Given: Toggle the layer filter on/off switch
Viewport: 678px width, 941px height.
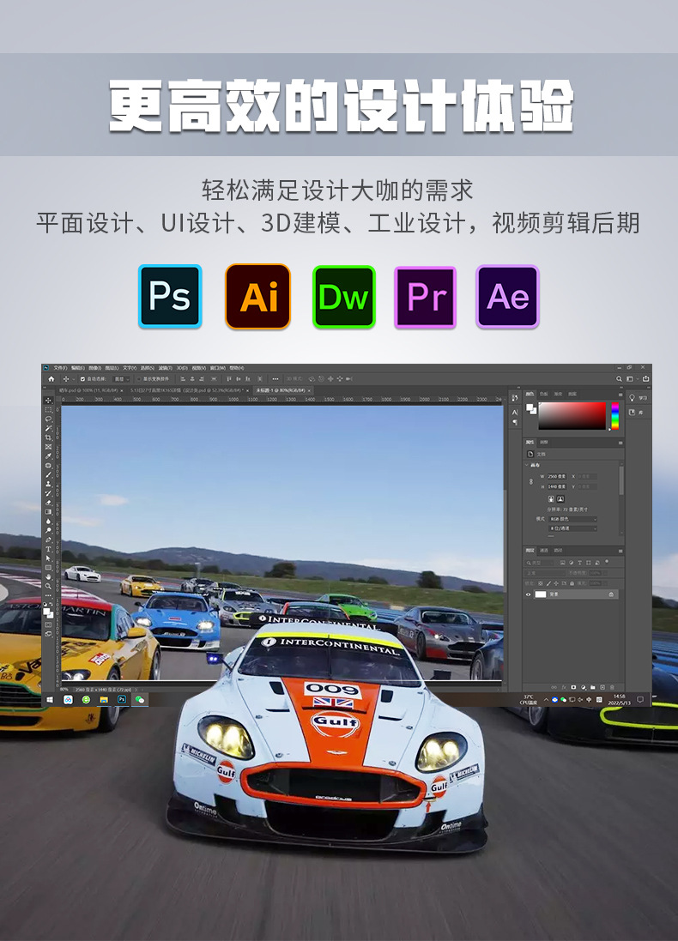Looking at the screenshot, I should (607, 562).
